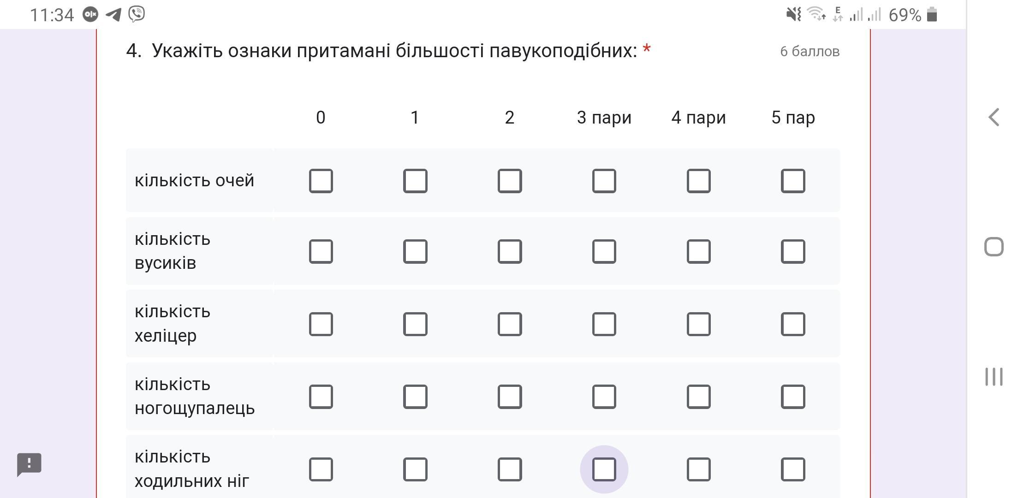This screenshot has height=498, width=1024.
Task: Check '1' for кількість хеліцер row
Action: 415,324
